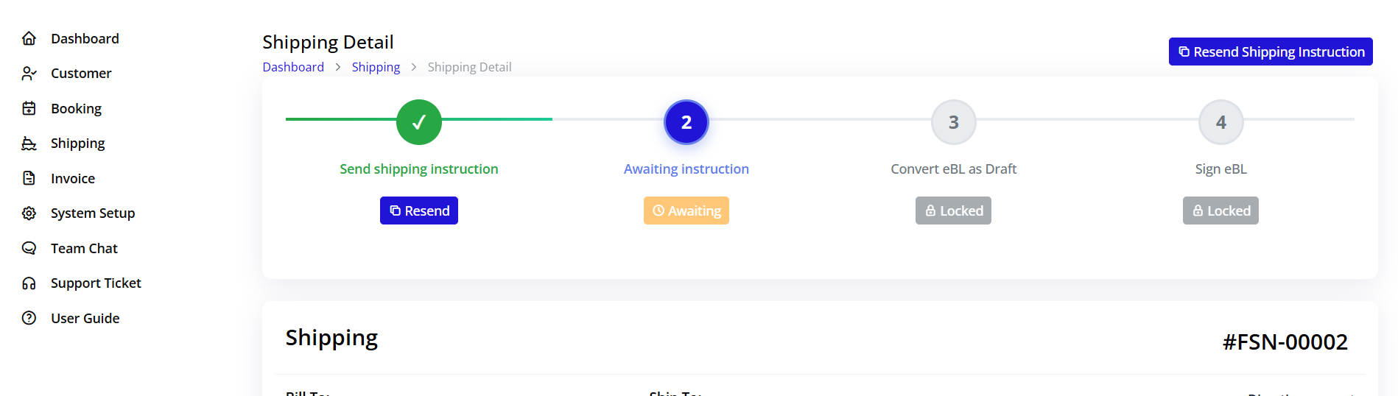Click the Dashboard home icon in sidebar
This screenshot has width=1398, height=396.
29,38
